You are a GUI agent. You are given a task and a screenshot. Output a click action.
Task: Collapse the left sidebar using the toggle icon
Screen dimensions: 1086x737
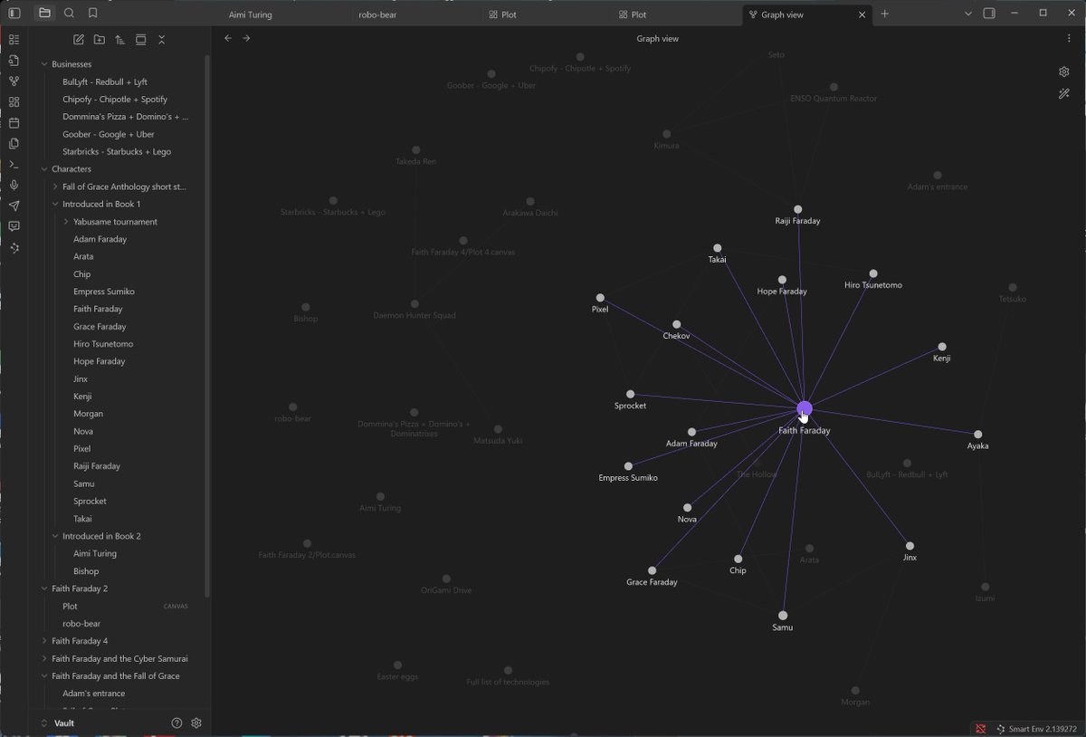click(x=14, y=14)
